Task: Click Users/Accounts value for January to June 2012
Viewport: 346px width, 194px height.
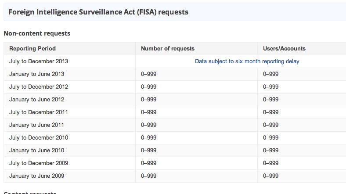Action: [271, 100]
